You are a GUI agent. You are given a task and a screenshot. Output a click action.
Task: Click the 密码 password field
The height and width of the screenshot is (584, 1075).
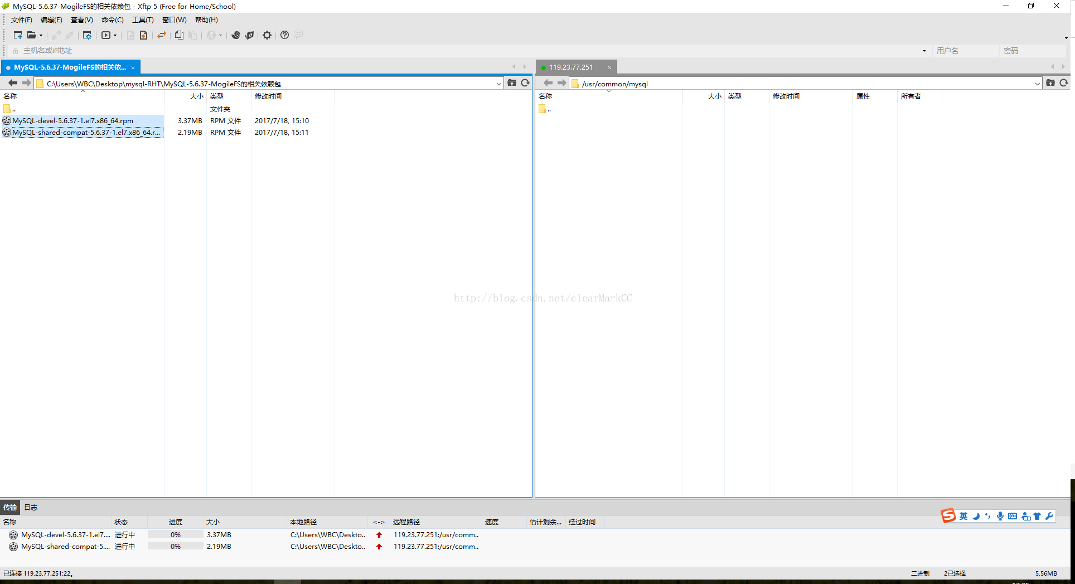[1033, 51]
